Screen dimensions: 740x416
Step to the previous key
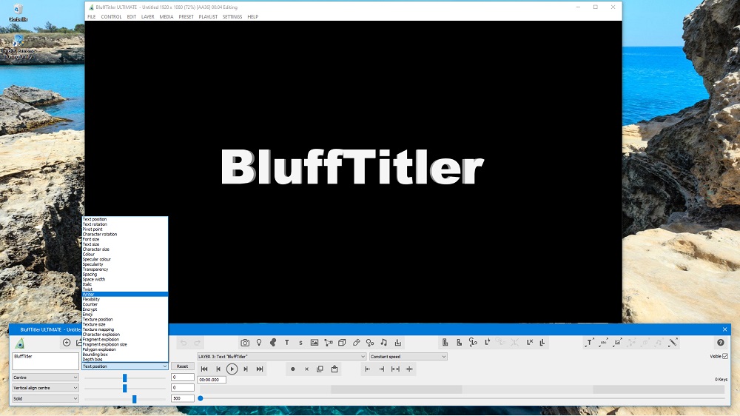pyautogui.click(x=218, y=369)
